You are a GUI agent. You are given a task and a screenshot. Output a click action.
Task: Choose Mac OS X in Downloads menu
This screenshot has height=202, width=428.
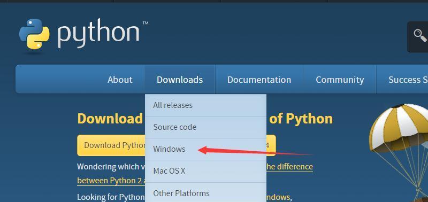pyautogui.click(x=205, y=171)
